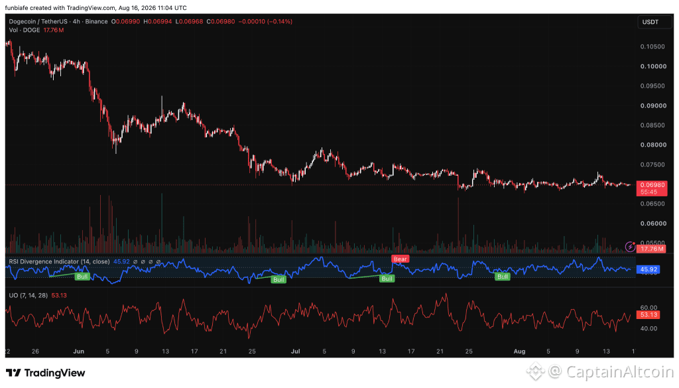Click the Aug label on time axis

pyautogui.click(x=519, y=352)
